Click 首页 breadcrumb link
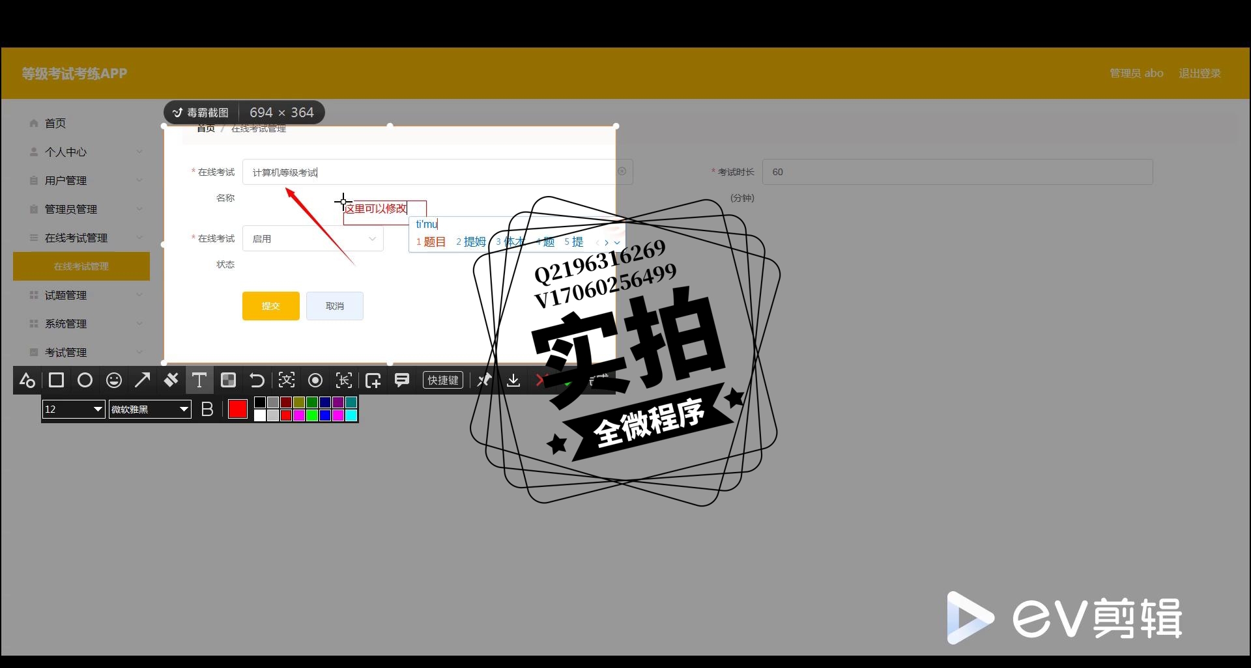 pyautogui.click(x=206, y=128)
